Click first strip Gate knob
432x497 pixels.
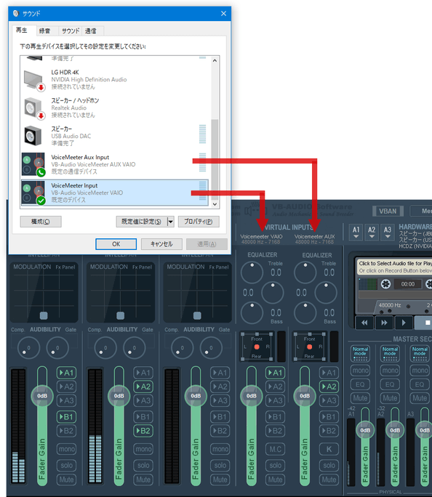click(57, 348)
